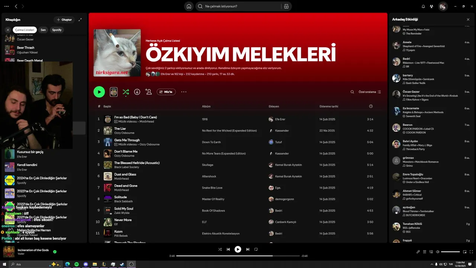Viewport: 476px width, 268px height.
Task: Select the Sen filter chip
Action: coord(43,30)
